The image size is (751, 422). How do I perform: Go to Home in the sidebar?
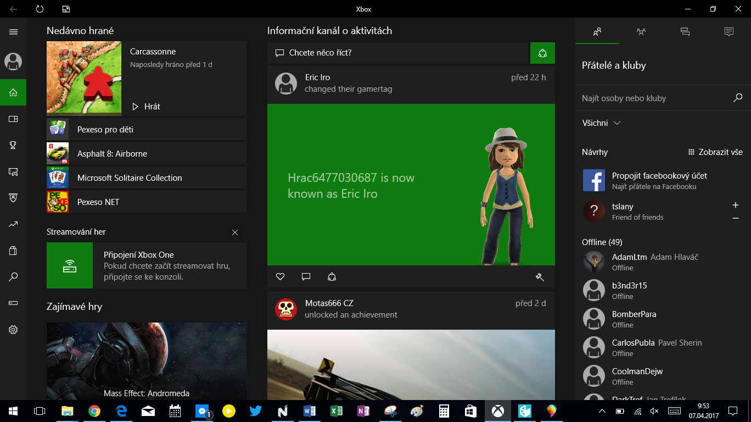(x=13, y=92)
